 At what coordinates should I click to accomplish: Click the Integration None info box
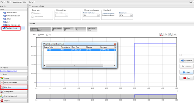(92, 29)
